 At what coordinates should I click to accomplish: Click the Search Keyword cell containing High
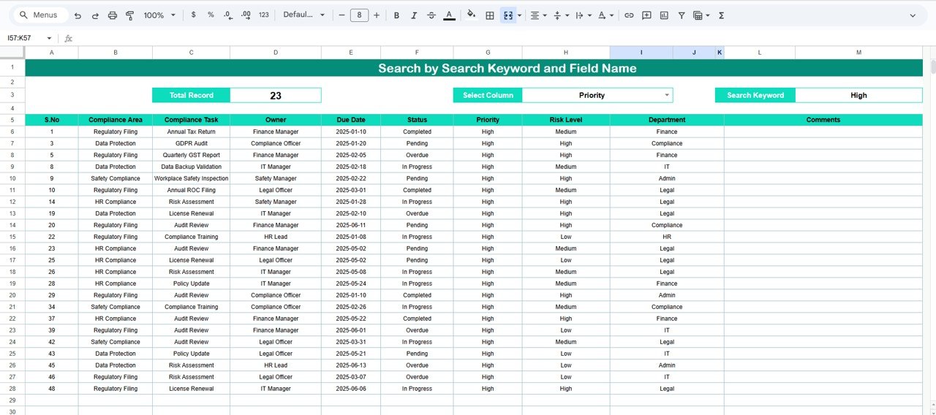(x=858, y=95)
